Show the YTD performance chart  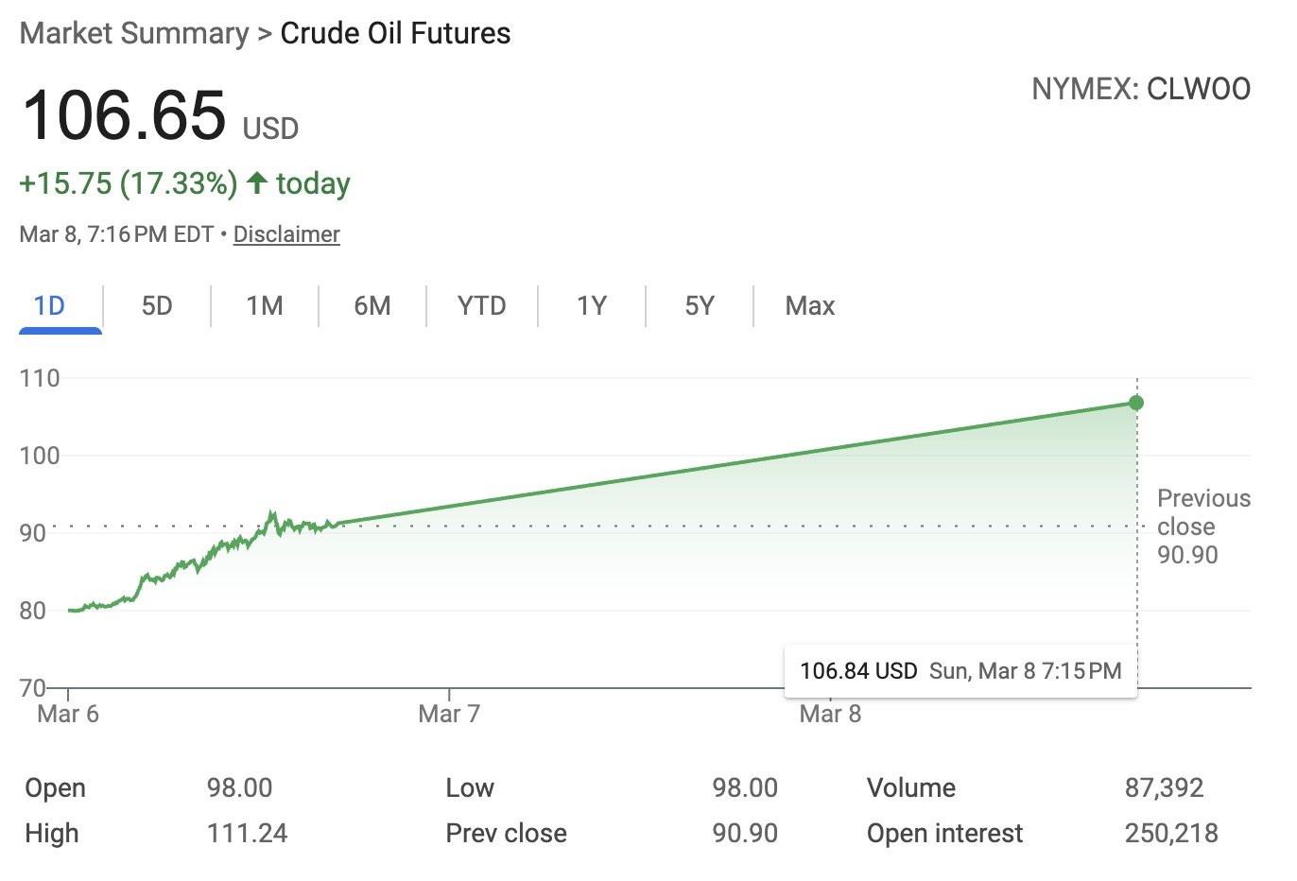tap(481, 305)
